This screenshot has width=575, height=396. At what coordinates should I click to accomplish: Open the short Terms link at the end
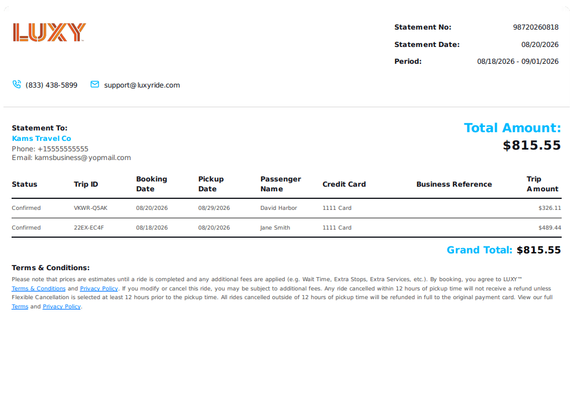[20, 306]
